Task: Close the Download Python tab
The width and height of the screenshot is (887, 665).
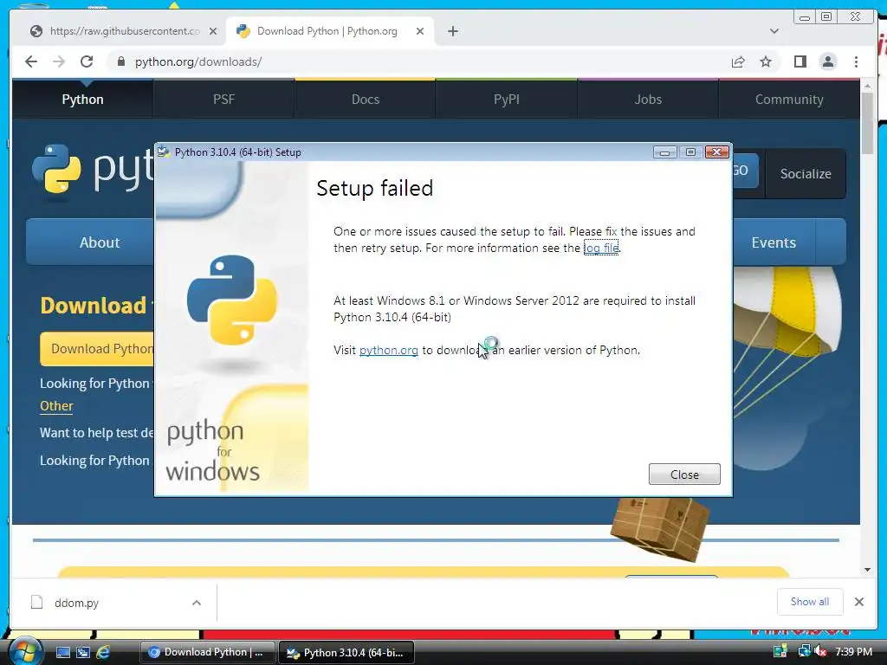Action: (x=420, y=31)
